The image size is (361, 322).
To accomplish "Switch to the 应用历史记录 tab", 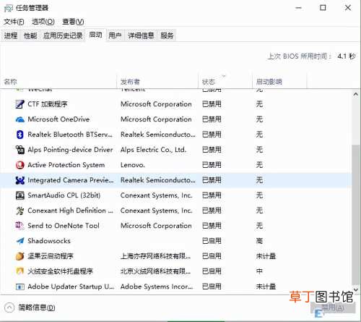I will click(x=63, y=35).
